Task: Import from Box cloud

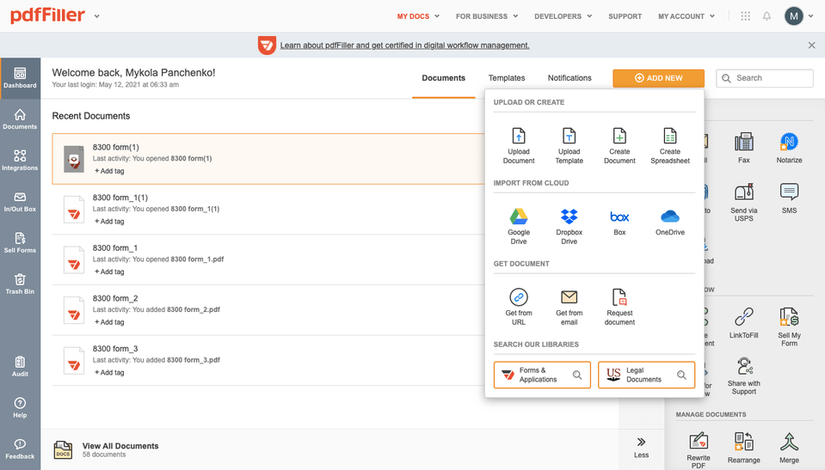Action: pyautogui.click(x=619, y=223)
